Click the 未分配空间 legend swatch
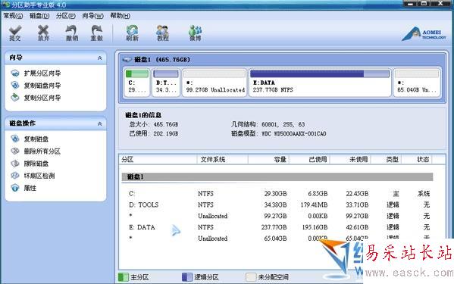The image size is (454, 284). click(251, 277)
